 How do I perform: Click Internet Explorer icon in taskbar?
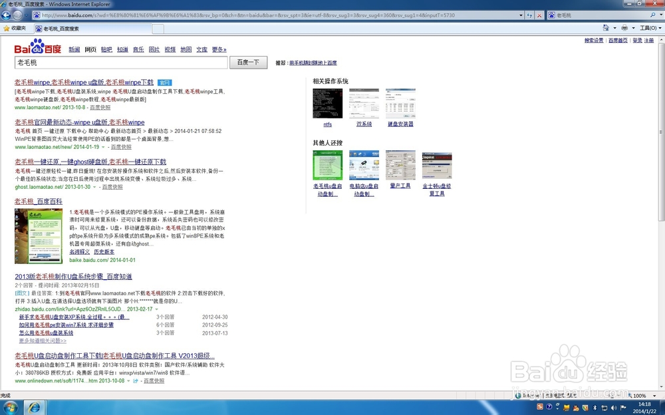35,408
